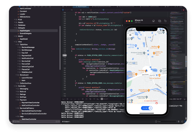
Task: Take a simulator screenshot with the camera icon
Action: tap(159, 21)
